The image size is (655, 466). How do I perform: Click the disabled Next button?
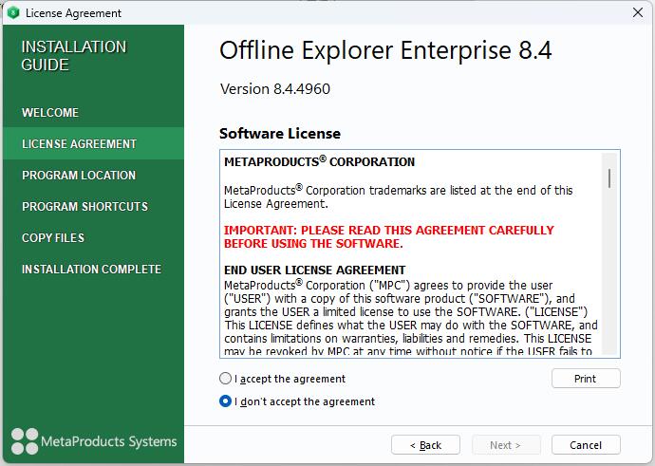click(x=505, y=445)
